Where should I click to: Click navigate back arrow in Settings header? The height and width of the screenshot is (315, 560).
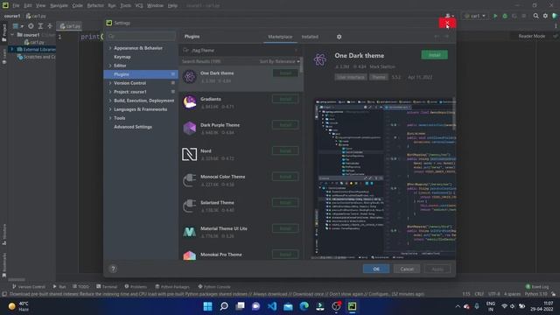pyautogui.click(x=437, y=37)
